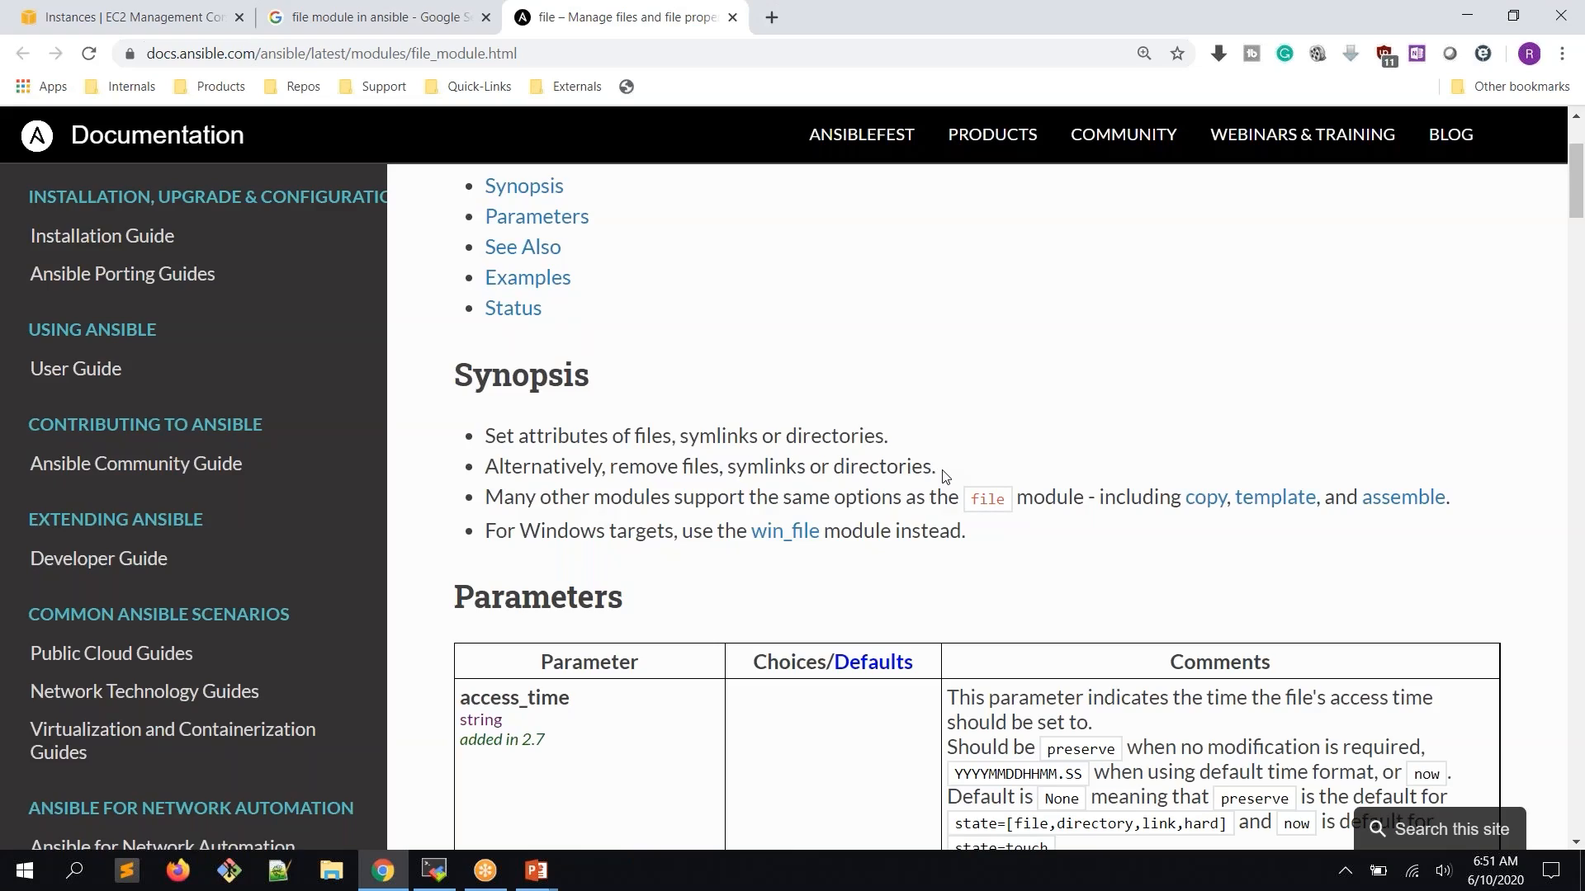Image resolution: width=1585 pixels, height=891 pixels.
Task: Open the COMMUNITY menu item
Action: coord(1124,134)
